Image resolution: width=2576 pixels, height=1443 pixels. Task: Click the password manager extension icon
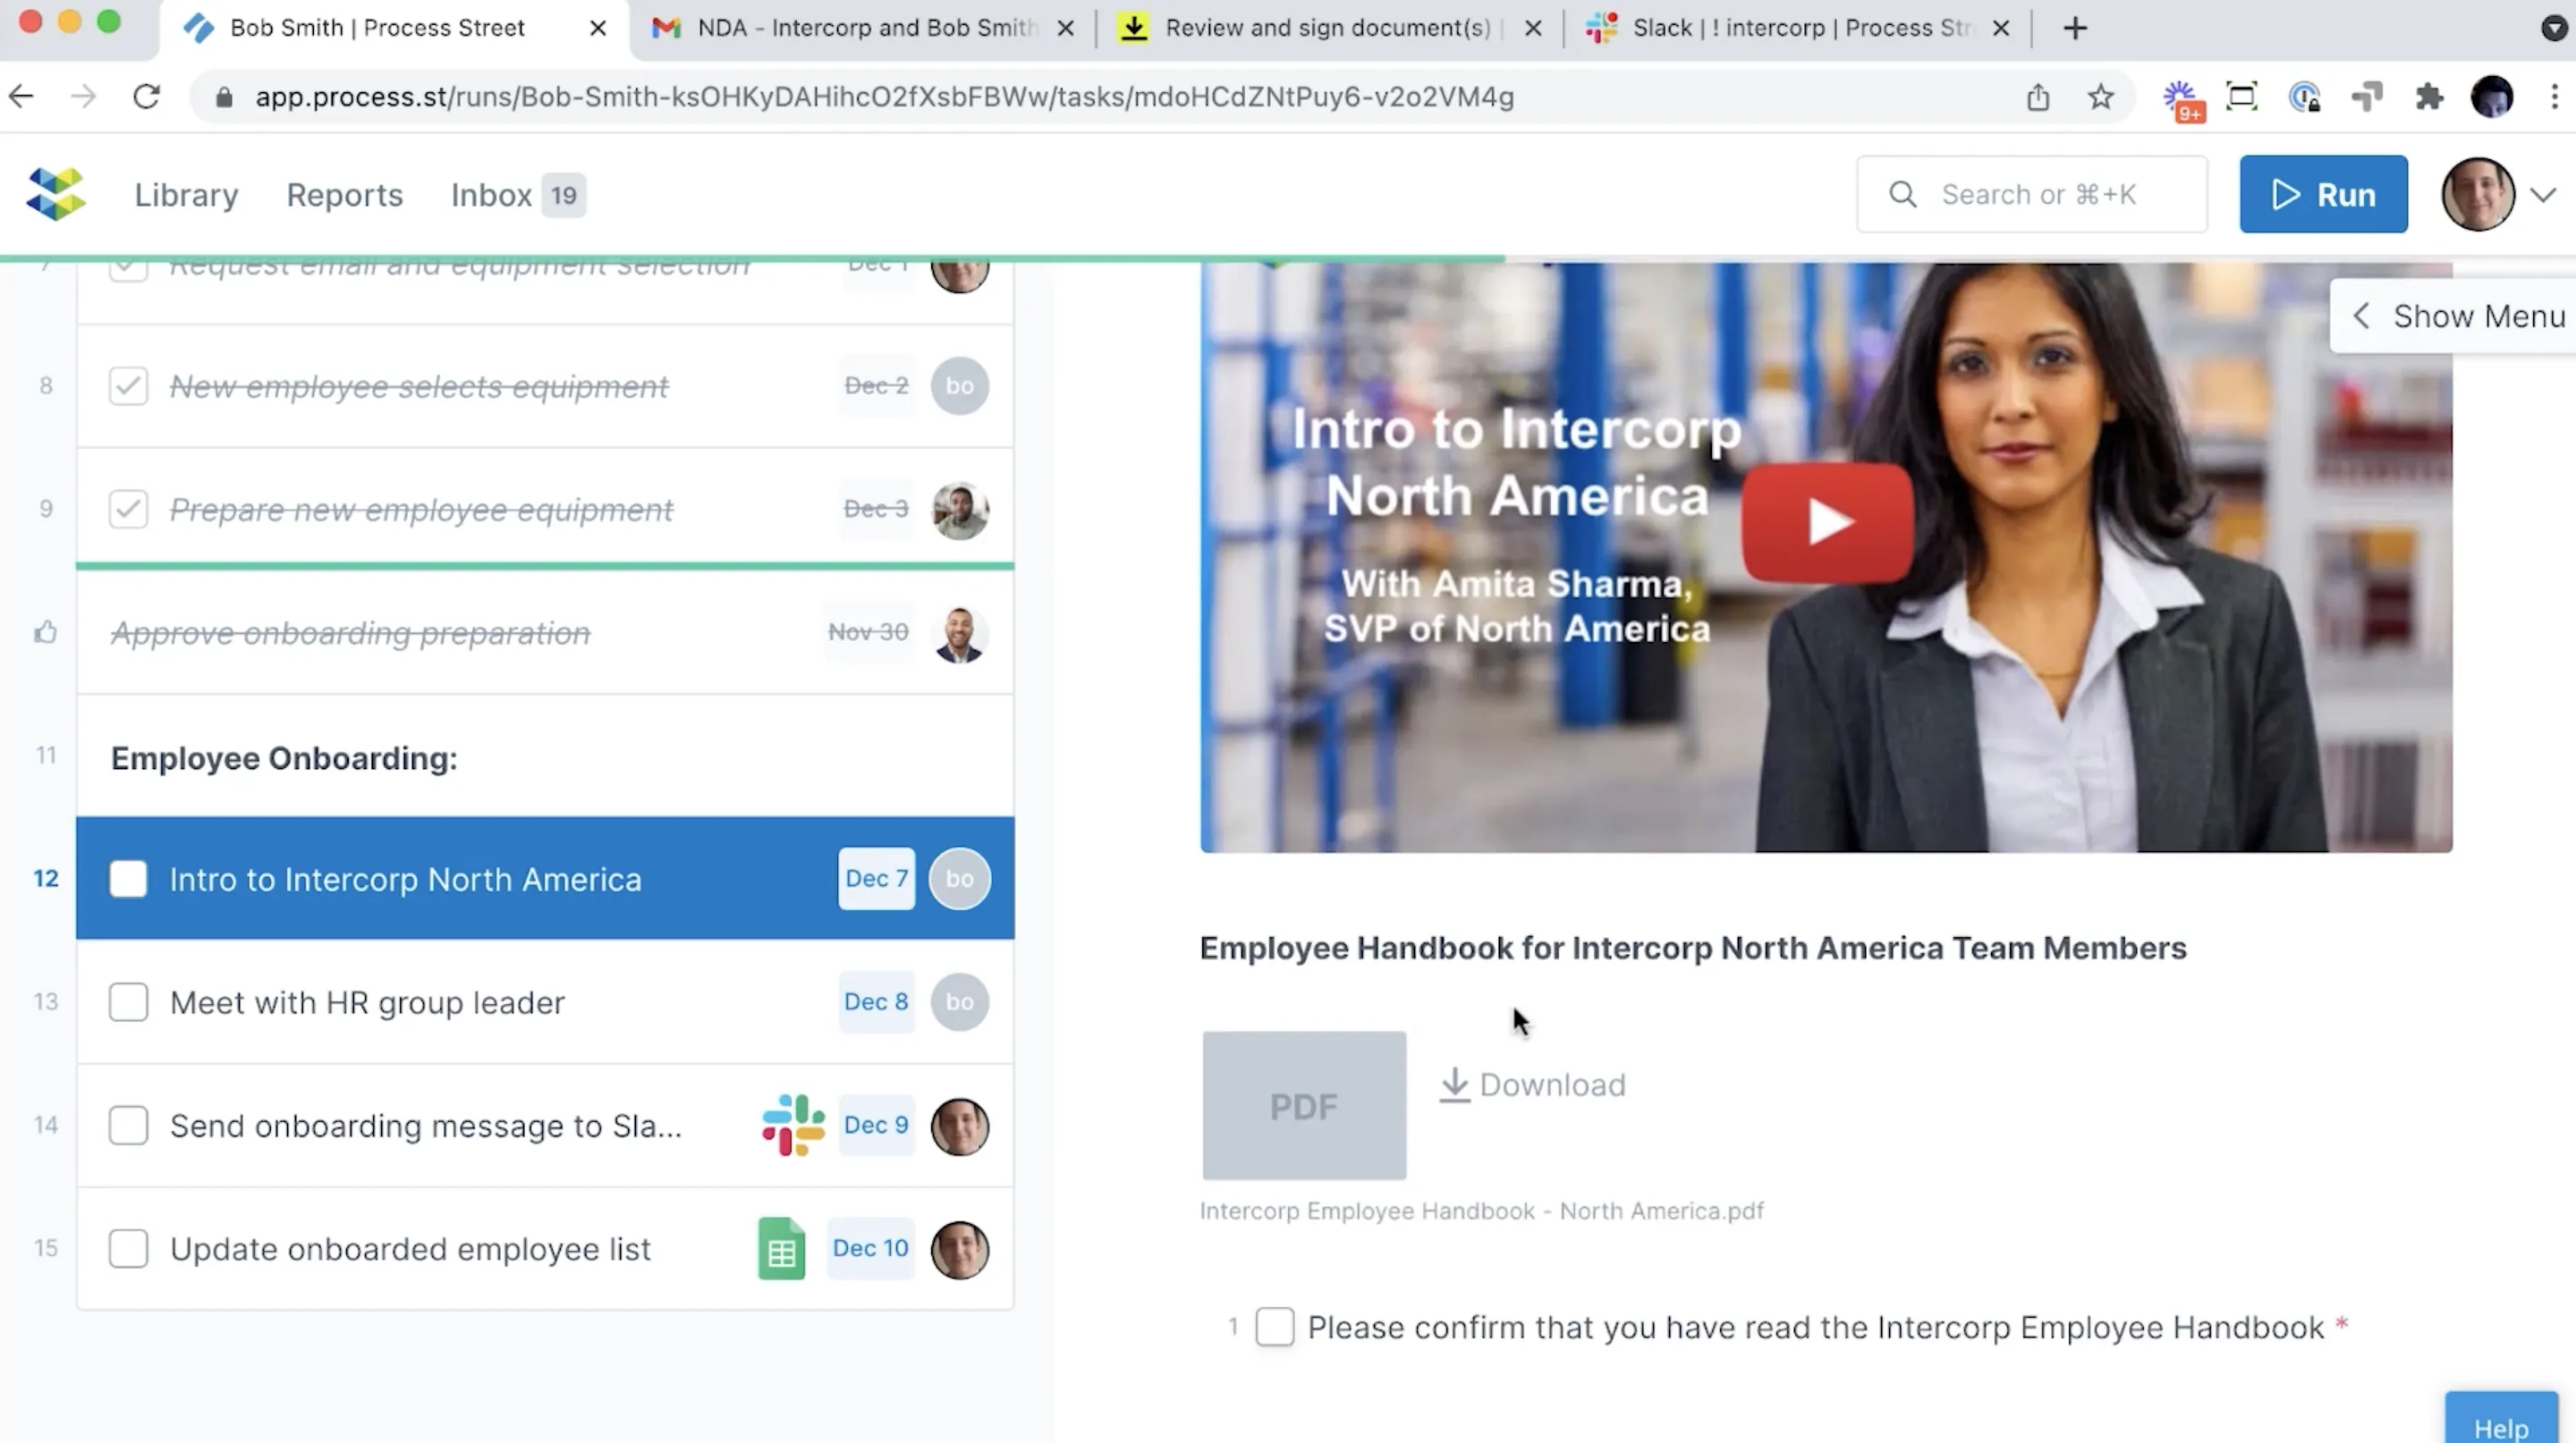point(2305,97)
